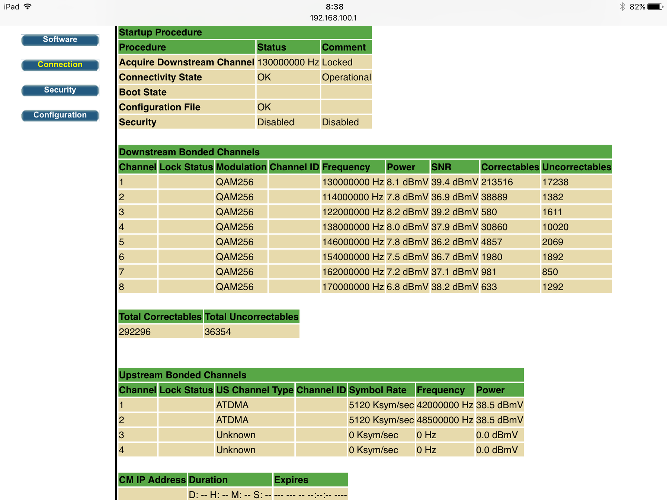Tap the 192.168.100.1 address bar

tap(333, 18)
